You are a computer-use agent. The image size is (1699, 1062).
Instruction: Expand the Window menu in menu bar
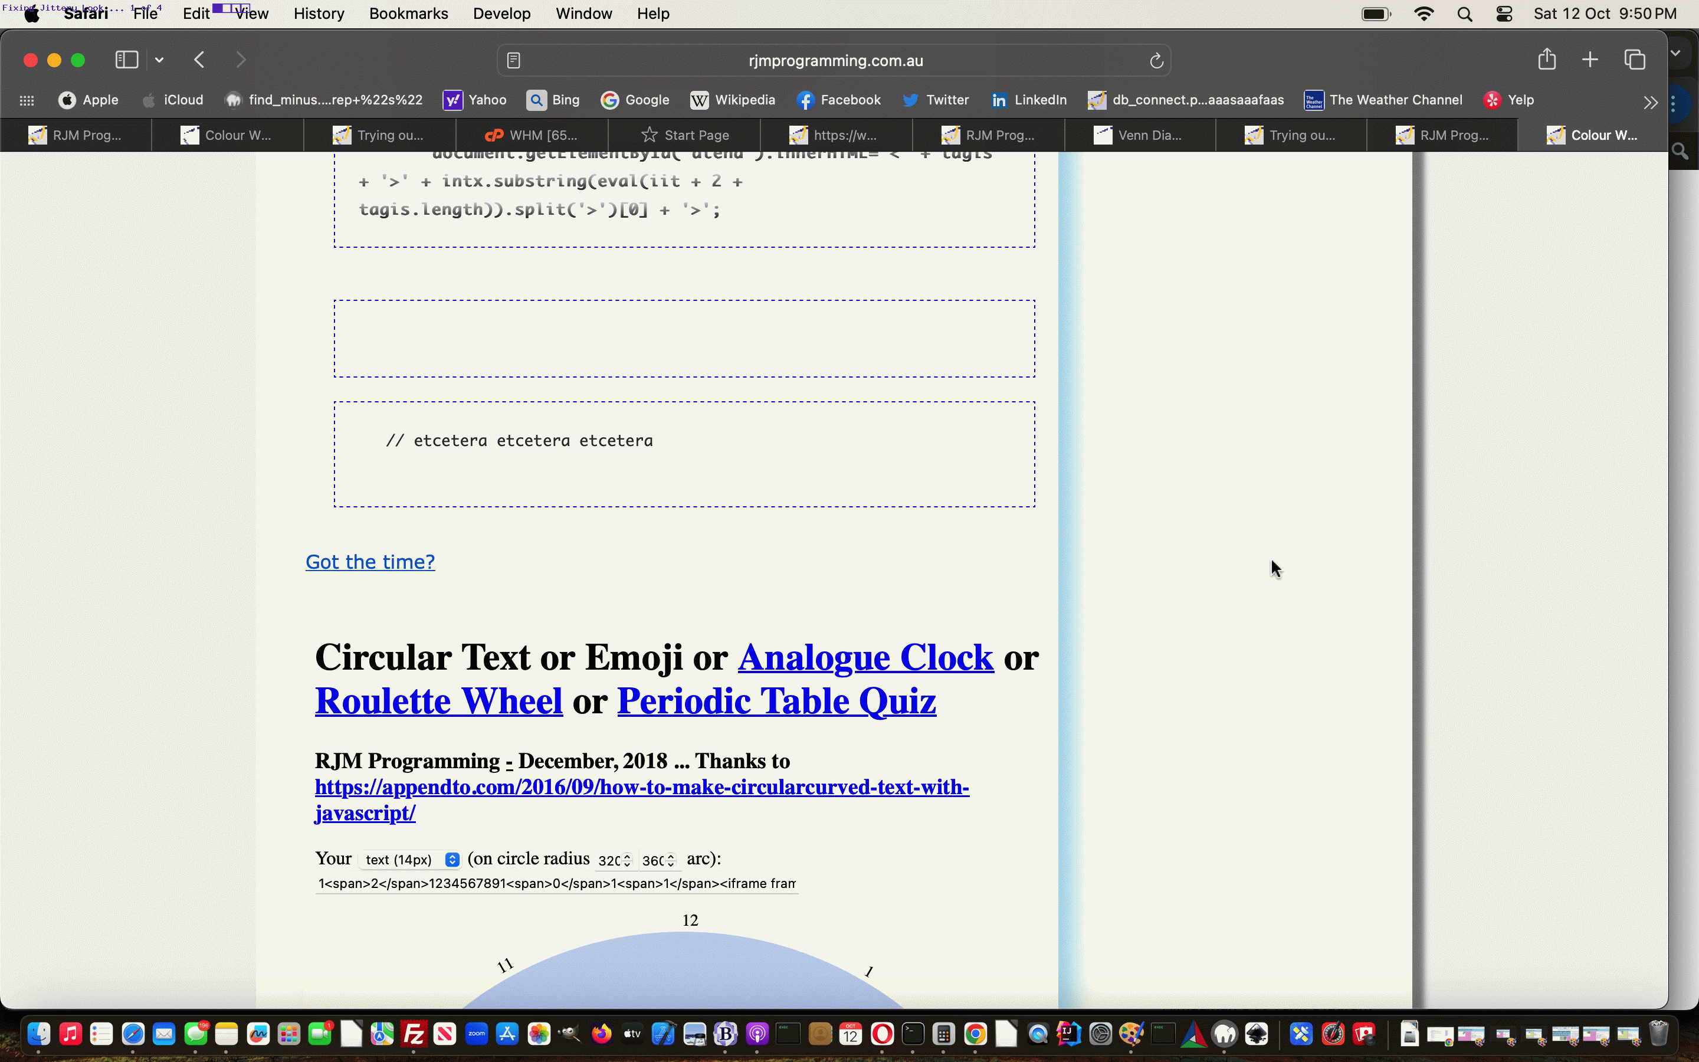[583, 14]
